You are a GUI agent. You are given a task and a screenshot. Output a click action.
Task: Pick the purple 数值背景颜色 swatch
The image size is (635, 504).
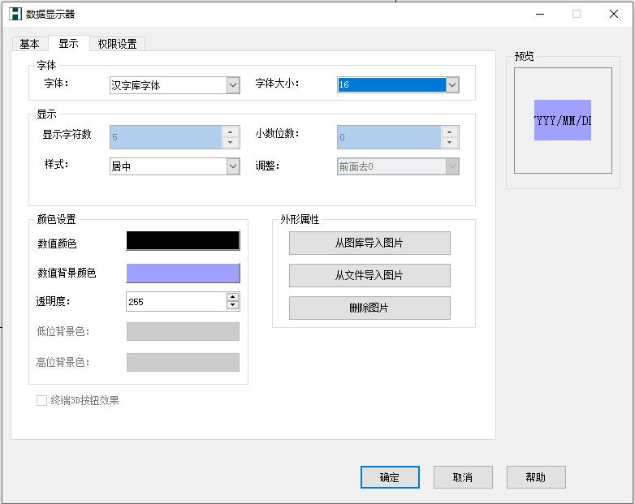point(183,273)
